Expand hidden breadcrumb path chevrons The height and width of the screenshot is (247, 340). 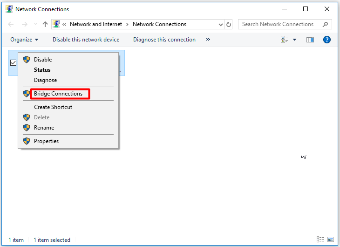pos(64,24)
